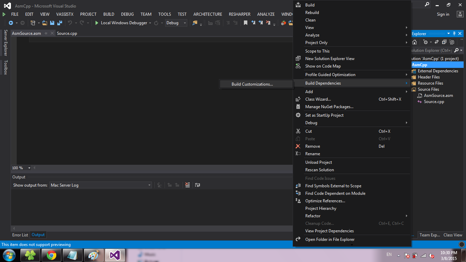466x262 pixels.
Task: Clear All output icon in Output panel
Action: [187, 185]
